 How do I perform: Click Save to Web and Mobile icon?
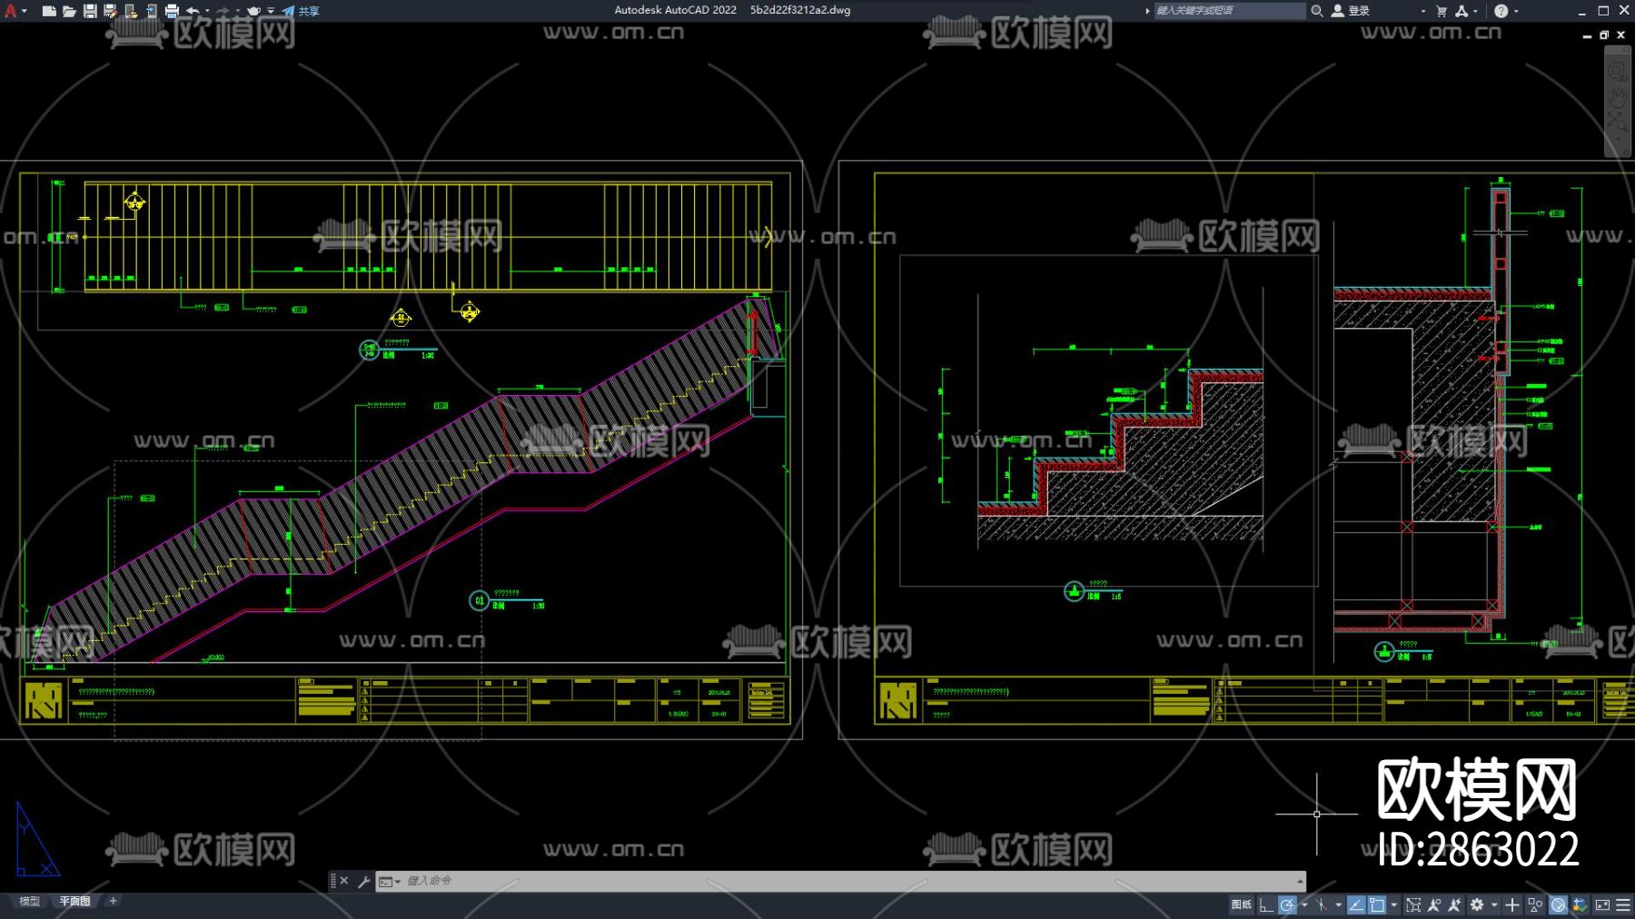[x=151, y=11]
